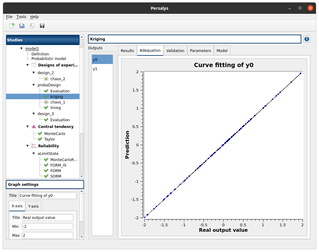Click the Reliability curve icon
The width and height of the screenshot is (319, 252).
pos(34,146)
